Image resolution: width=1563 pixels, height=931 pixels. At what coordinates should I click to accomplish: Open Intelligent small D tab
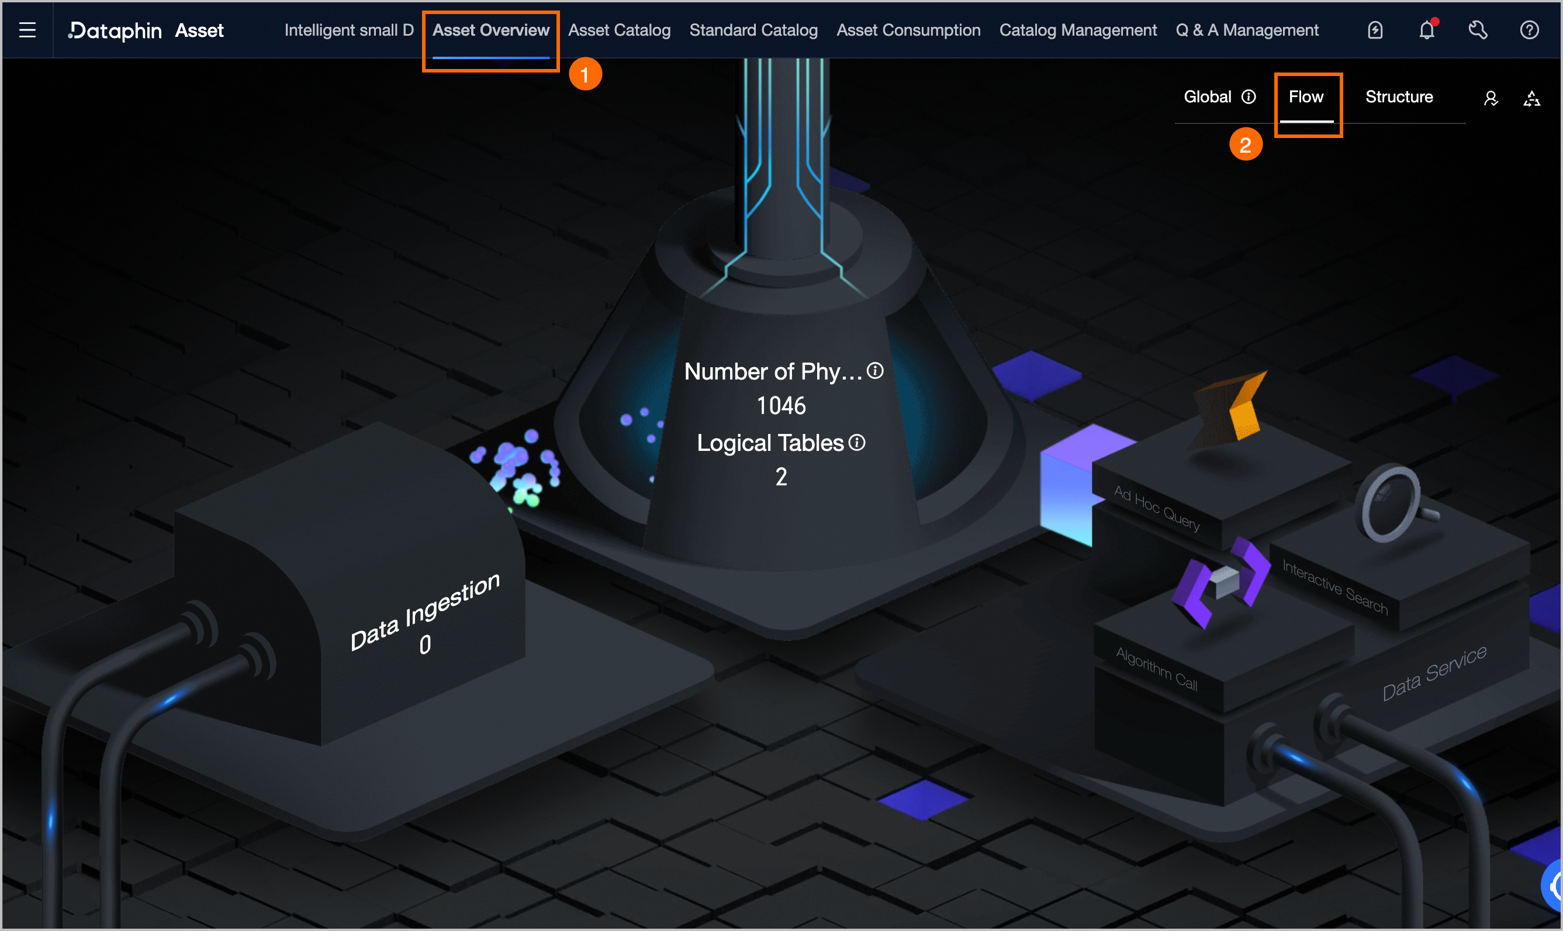[x=349, y=30]
